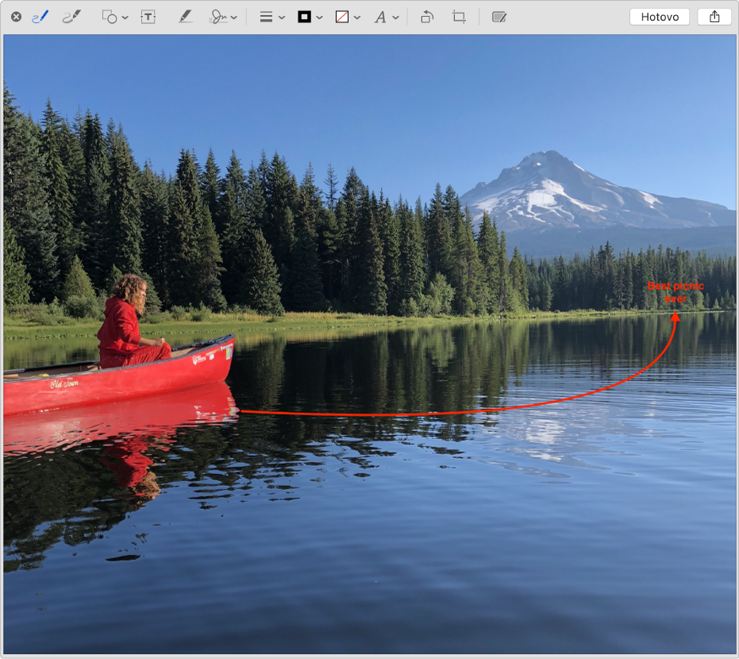Click the lake photo in the canvas
This screenshot has height=659, width=739.
(370, 344)
